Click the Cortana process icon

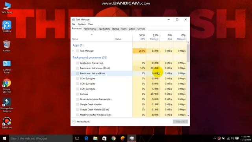tap(78, 94)
